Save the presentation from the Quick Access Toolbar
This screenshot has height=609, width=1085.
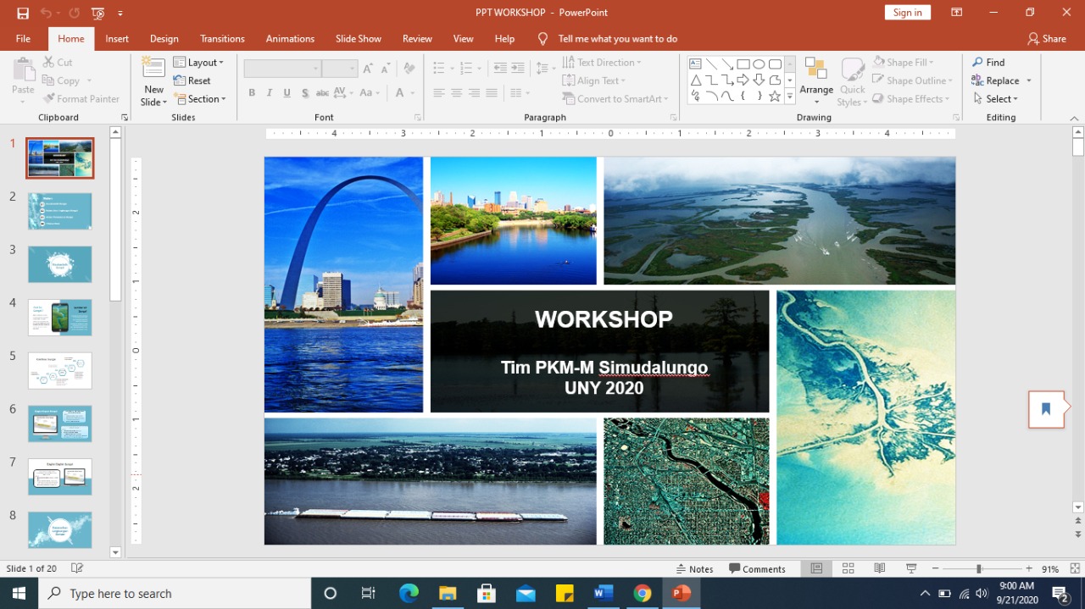pyautogui.click(x=23, y=13)
